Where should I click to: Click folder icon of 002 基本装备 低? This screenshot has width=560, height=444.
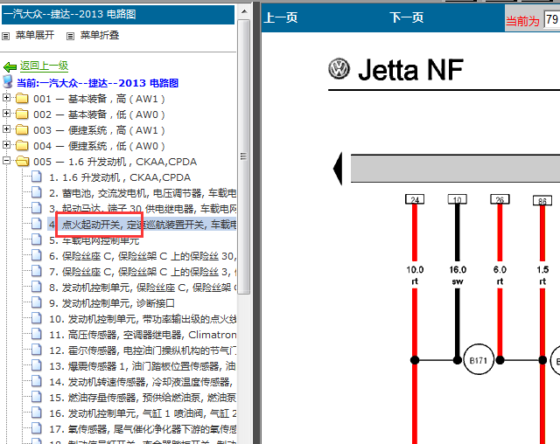click(22, 114)
